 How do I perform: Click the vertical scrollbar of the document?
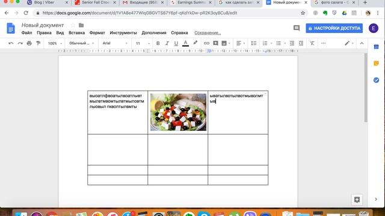(x=366, y=88)
